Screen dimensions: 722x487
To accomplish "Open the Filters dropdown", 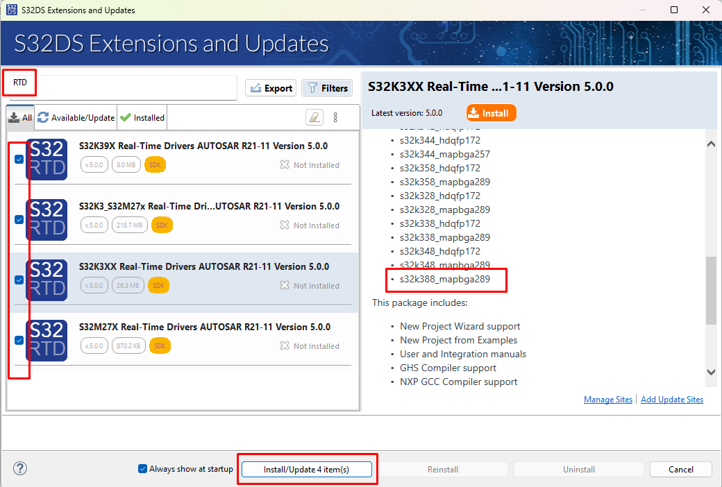I will click(x=327, y=88).
